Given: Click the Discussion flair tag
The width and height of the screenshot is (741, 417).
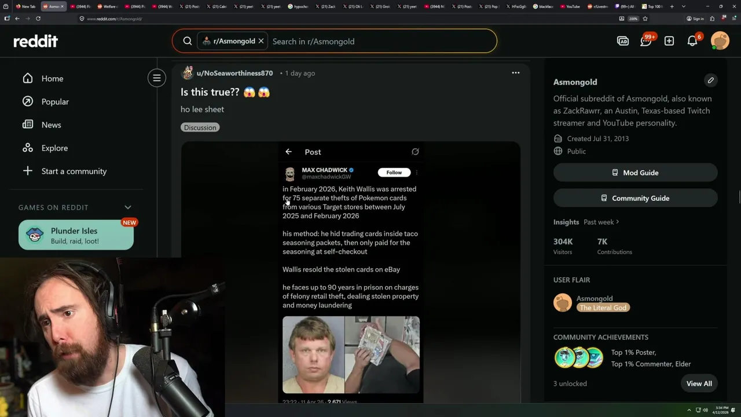Looking at the screenshot, I should click(200, 127).
